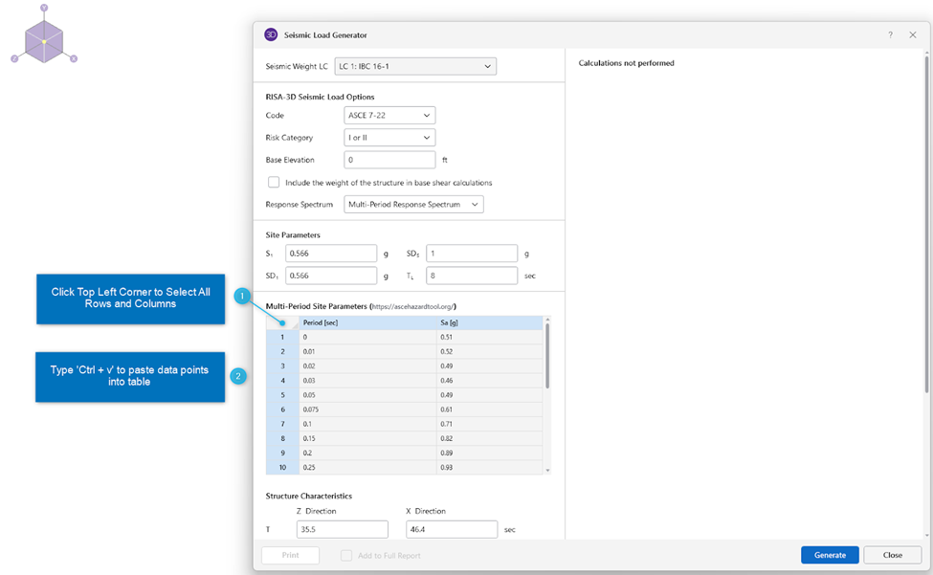Open the Risk Category dropdown
The image size is (933, 575).
[x=389, y=138]
